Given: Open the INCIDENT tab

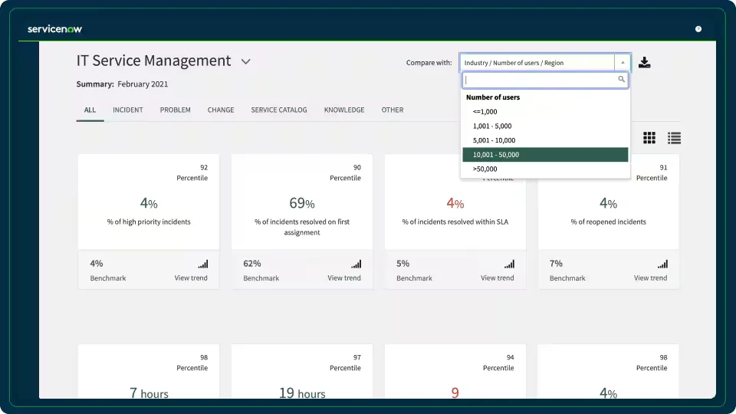Looking at the screenshot, I should (128, 110).
